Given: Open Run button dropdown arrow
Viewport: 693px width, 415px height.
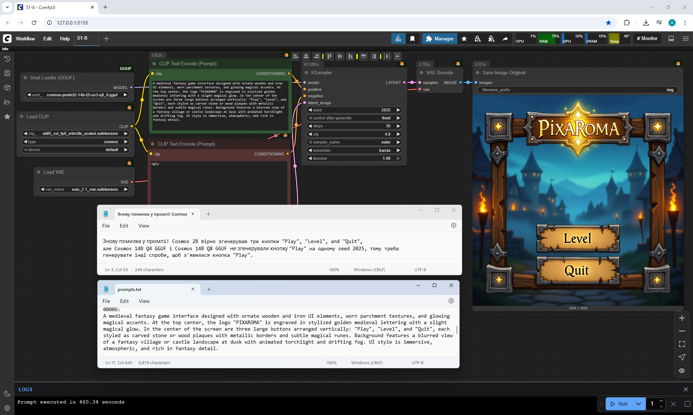Looking at the screenshot, I should 638,404.
